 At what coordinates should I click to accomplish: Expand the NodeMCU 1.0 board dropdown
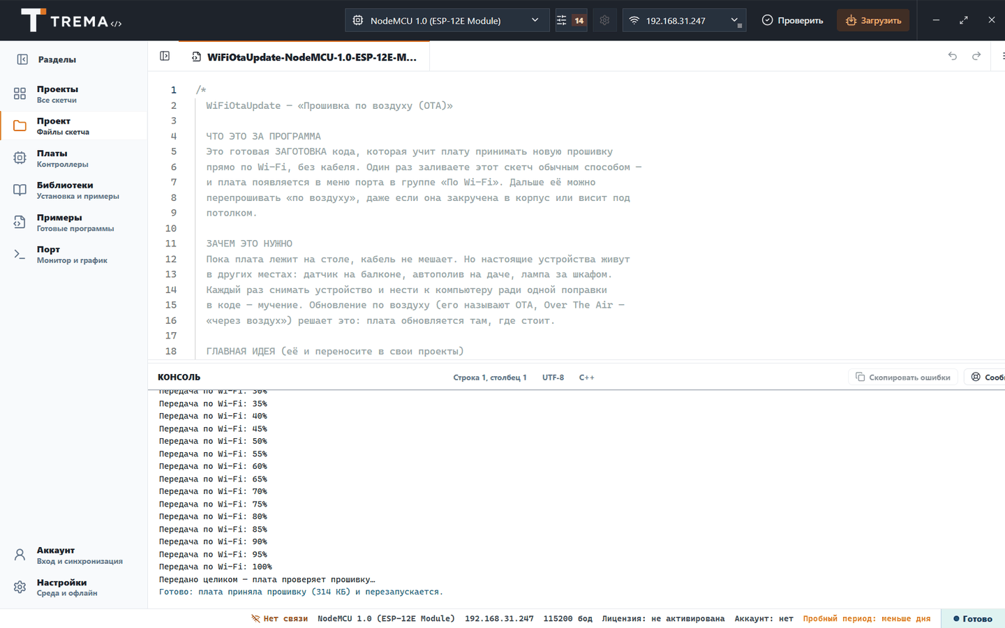click(447, 20)
